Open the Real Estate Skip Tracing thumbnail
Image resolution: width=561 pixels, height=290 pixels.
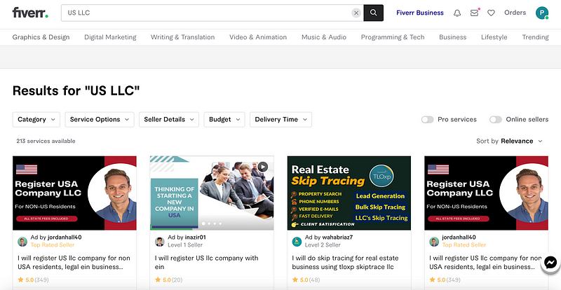tap(349, 193)
